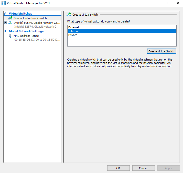Collapse the Global Network Settings section chevron
183x173 pixels.
[5, 31]
